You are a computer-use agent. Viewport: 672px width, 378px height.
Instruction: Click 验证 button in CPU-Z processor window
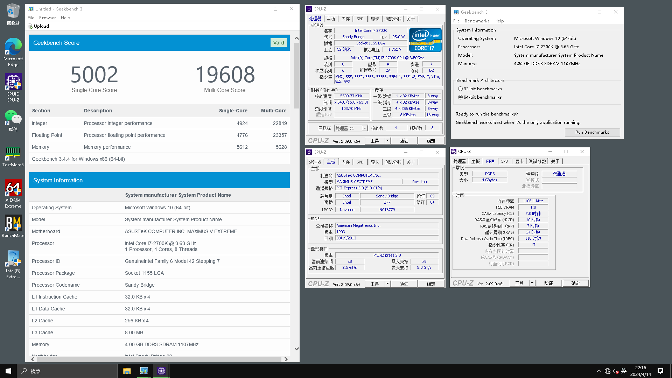pos(404,141)
